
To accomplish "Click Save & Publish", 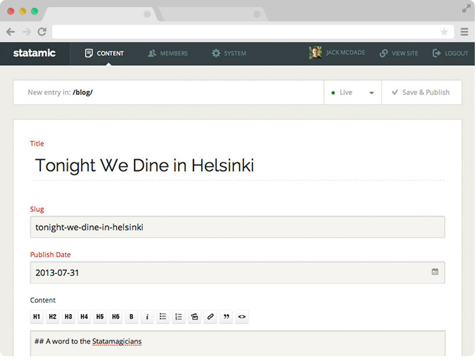I will 422,93.
